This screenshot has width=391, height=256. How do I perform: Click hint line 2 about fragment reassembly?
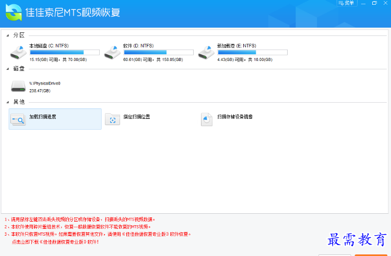(78, 227)
